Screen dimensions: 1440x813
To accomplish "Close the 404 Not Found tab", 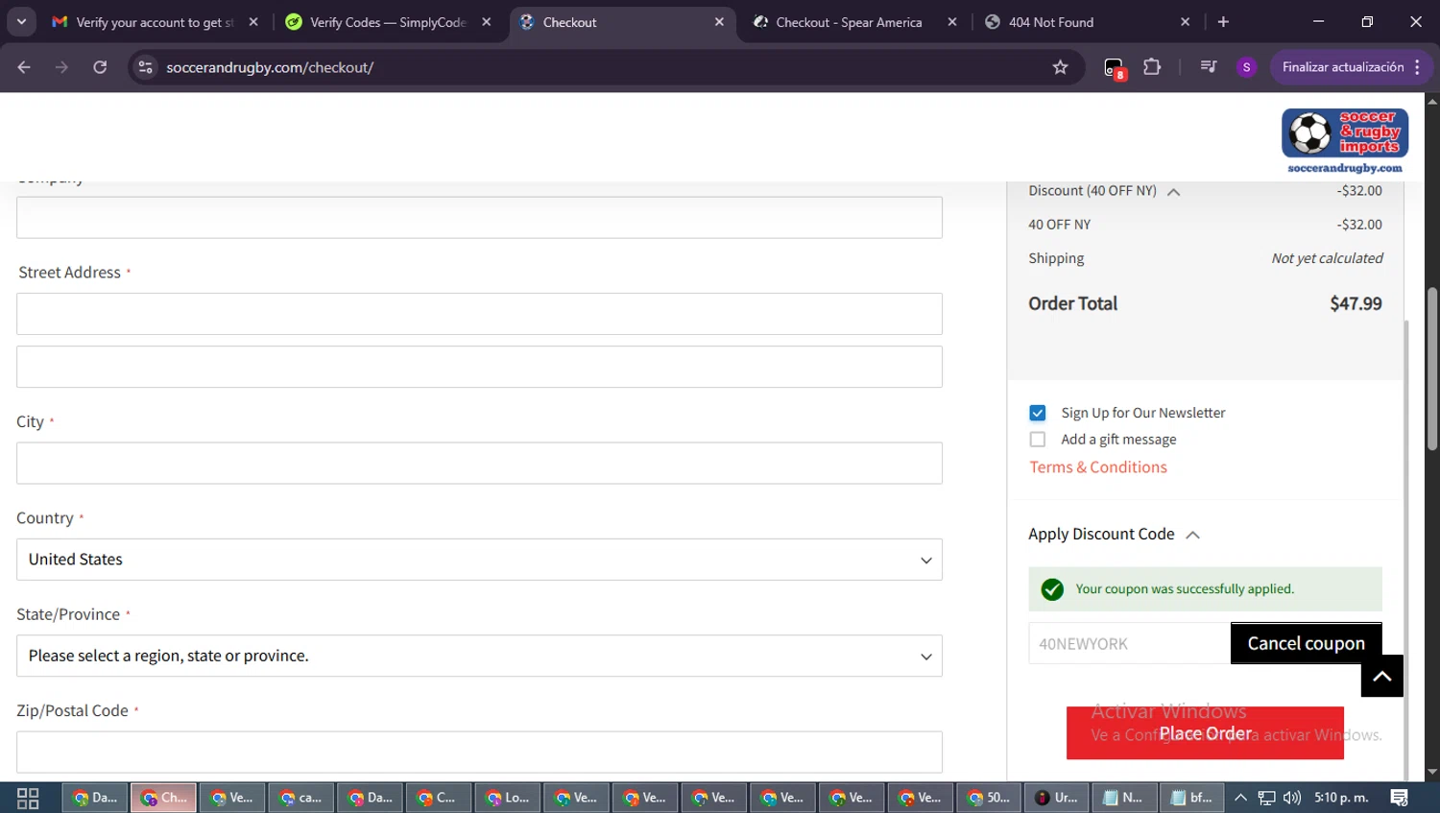I will (x=1185, y=22).
